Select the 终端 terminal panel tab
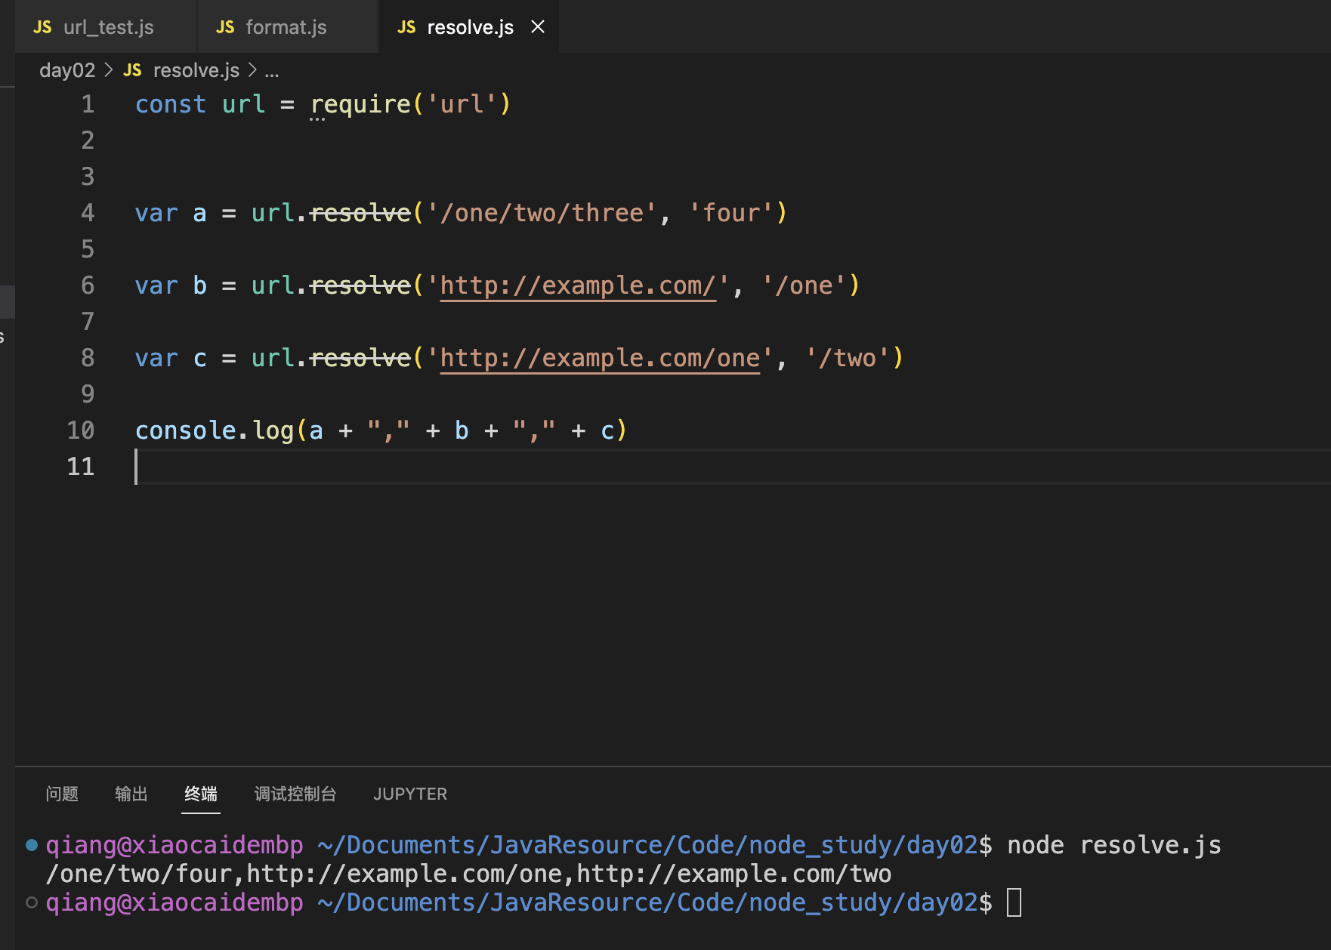 point(201,794)
